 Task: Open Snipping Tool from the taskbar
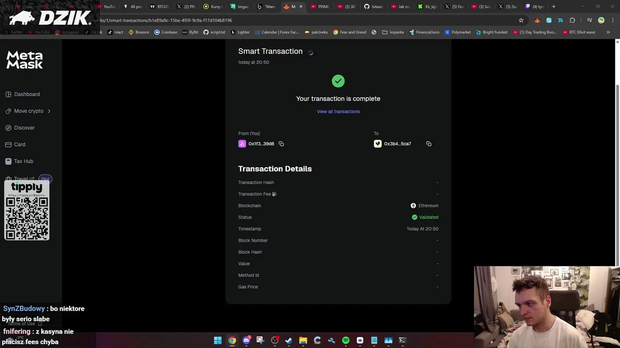260,340
